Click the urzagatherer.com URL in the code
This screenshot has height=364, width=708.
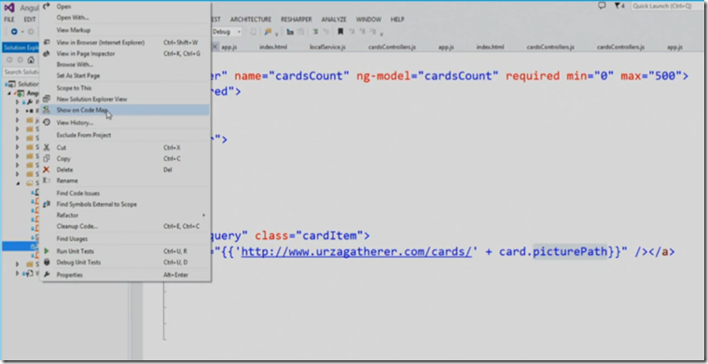[x=356, y=252]
